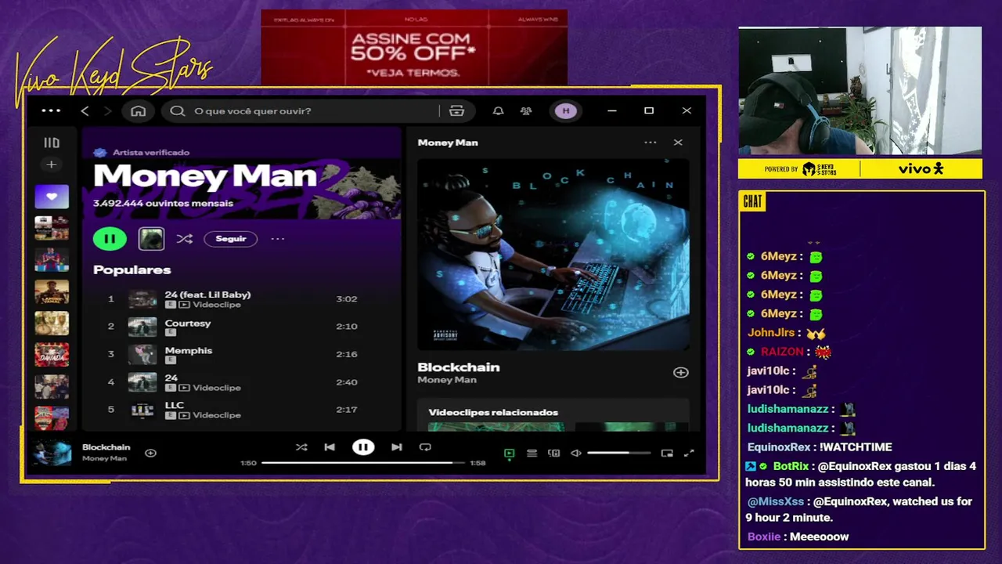Open the Spotify Home icon
1002x564 pixels.
(138, 111)
